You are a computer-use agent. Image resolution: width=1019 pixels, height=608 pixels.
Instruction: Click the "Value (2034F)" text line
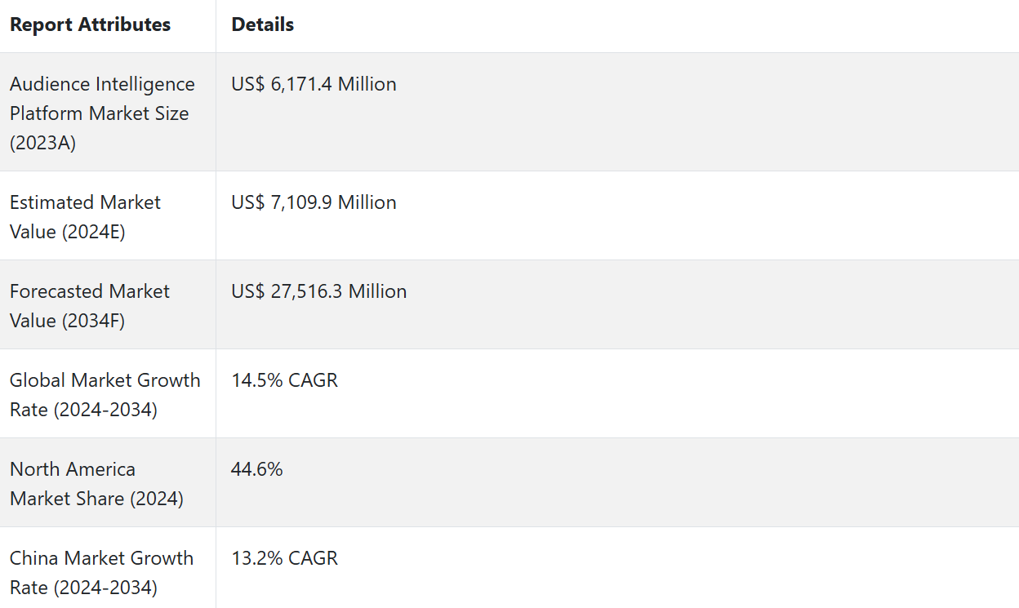(x=67, y=321)
